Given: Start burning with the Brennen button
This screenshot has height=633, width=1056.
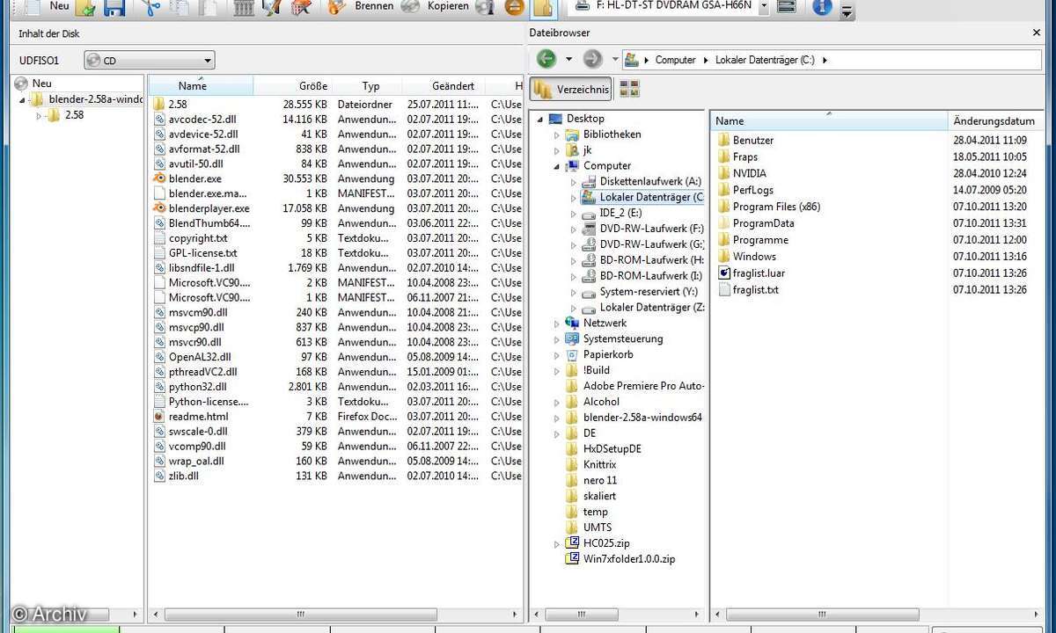Looking at the screenshot, I should pos(361,7).
